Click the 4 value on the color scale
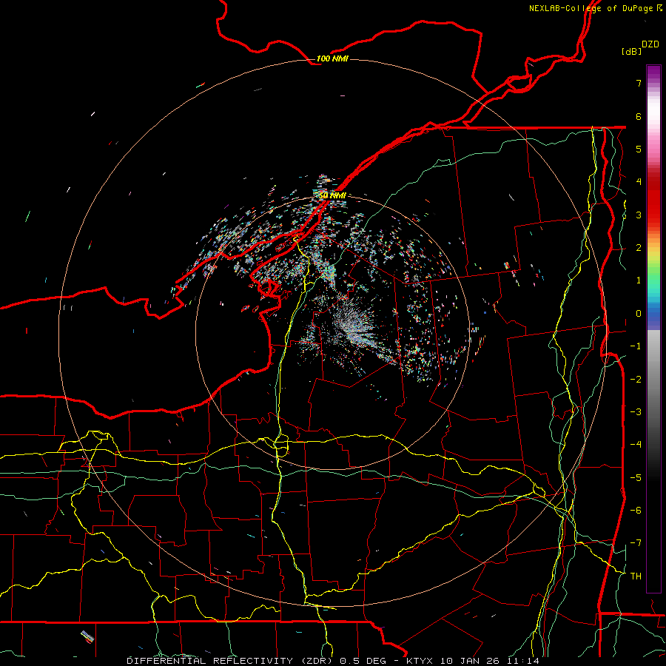Screen dimensions: 666x666 pyautogui.click(x=639, y=182)
